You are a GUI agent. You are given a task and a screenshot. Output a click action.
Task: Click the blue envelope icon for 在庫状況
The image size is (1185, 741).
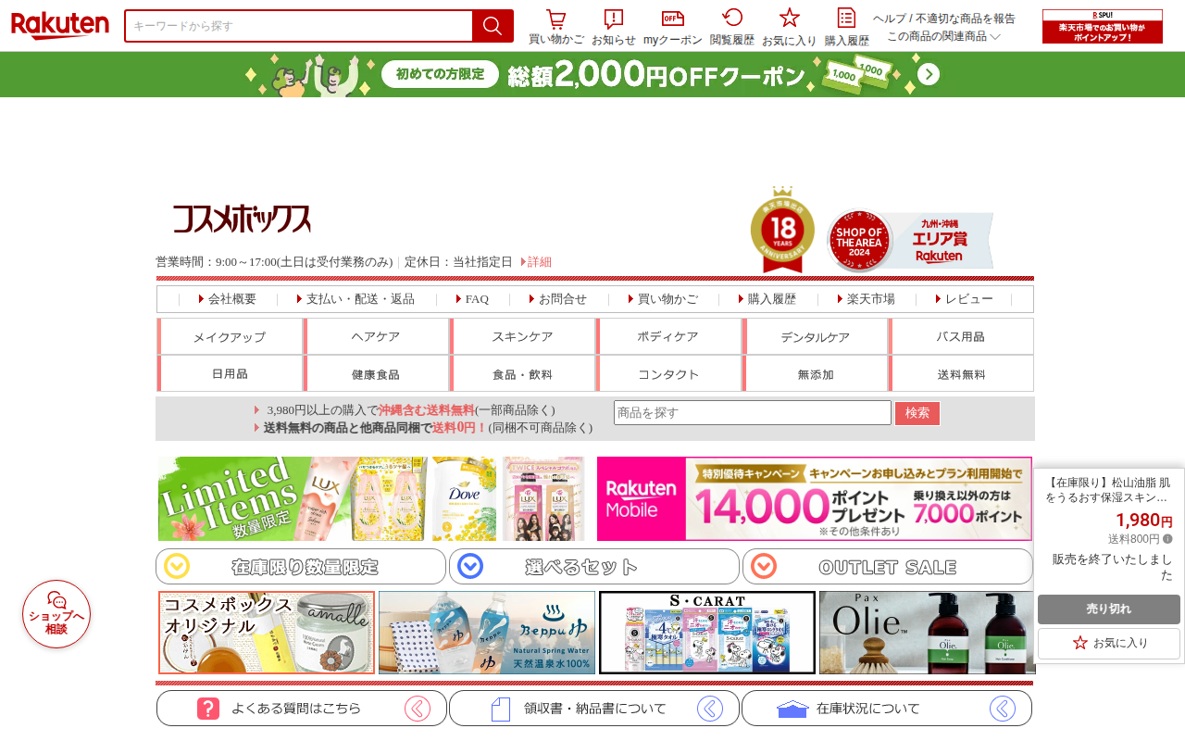click(792, 709)
